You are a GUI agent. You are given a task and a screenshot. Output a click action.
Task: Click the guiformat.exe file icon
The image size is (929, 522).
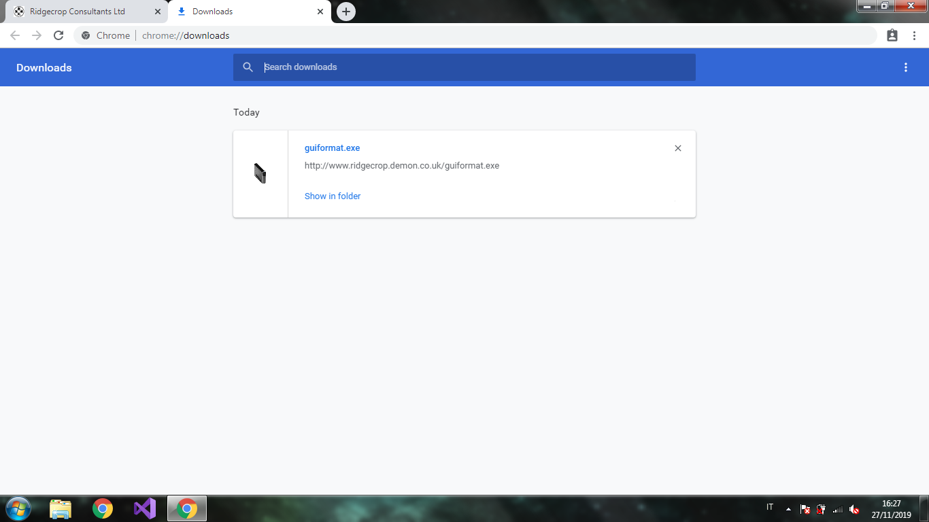click(260, 173)
